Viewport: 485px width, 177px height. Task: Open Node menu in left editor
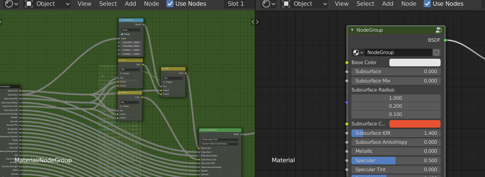[x=152, y=4]
